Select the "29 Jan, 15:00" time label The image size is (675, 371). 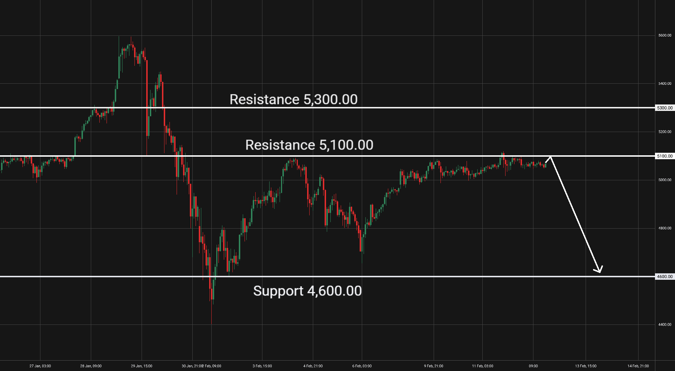point(142,366)
